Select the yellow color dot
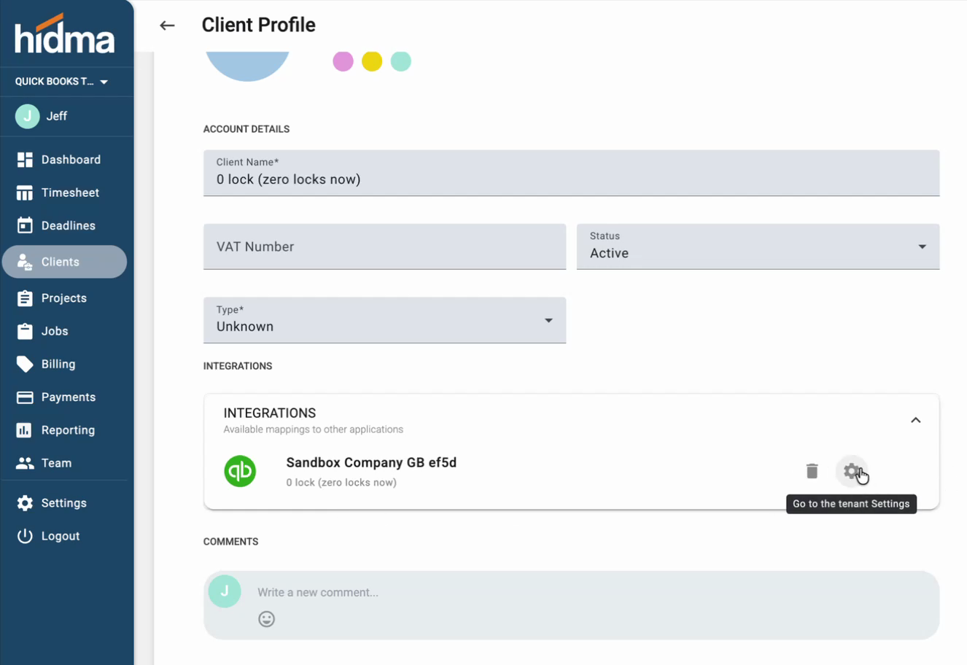 tap(372, 61)
